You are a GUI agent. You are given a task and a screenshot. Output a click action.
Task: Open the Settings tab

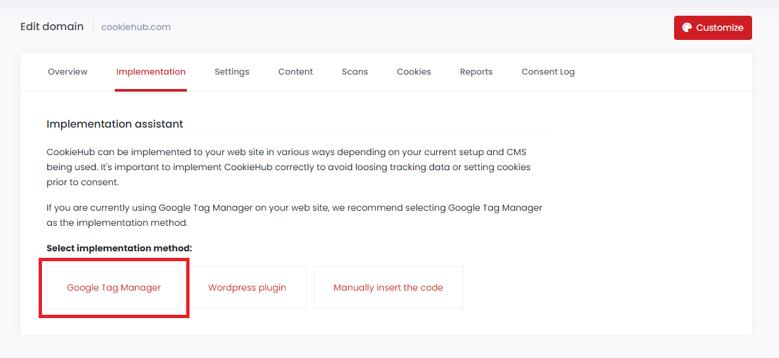coord(231,72)
